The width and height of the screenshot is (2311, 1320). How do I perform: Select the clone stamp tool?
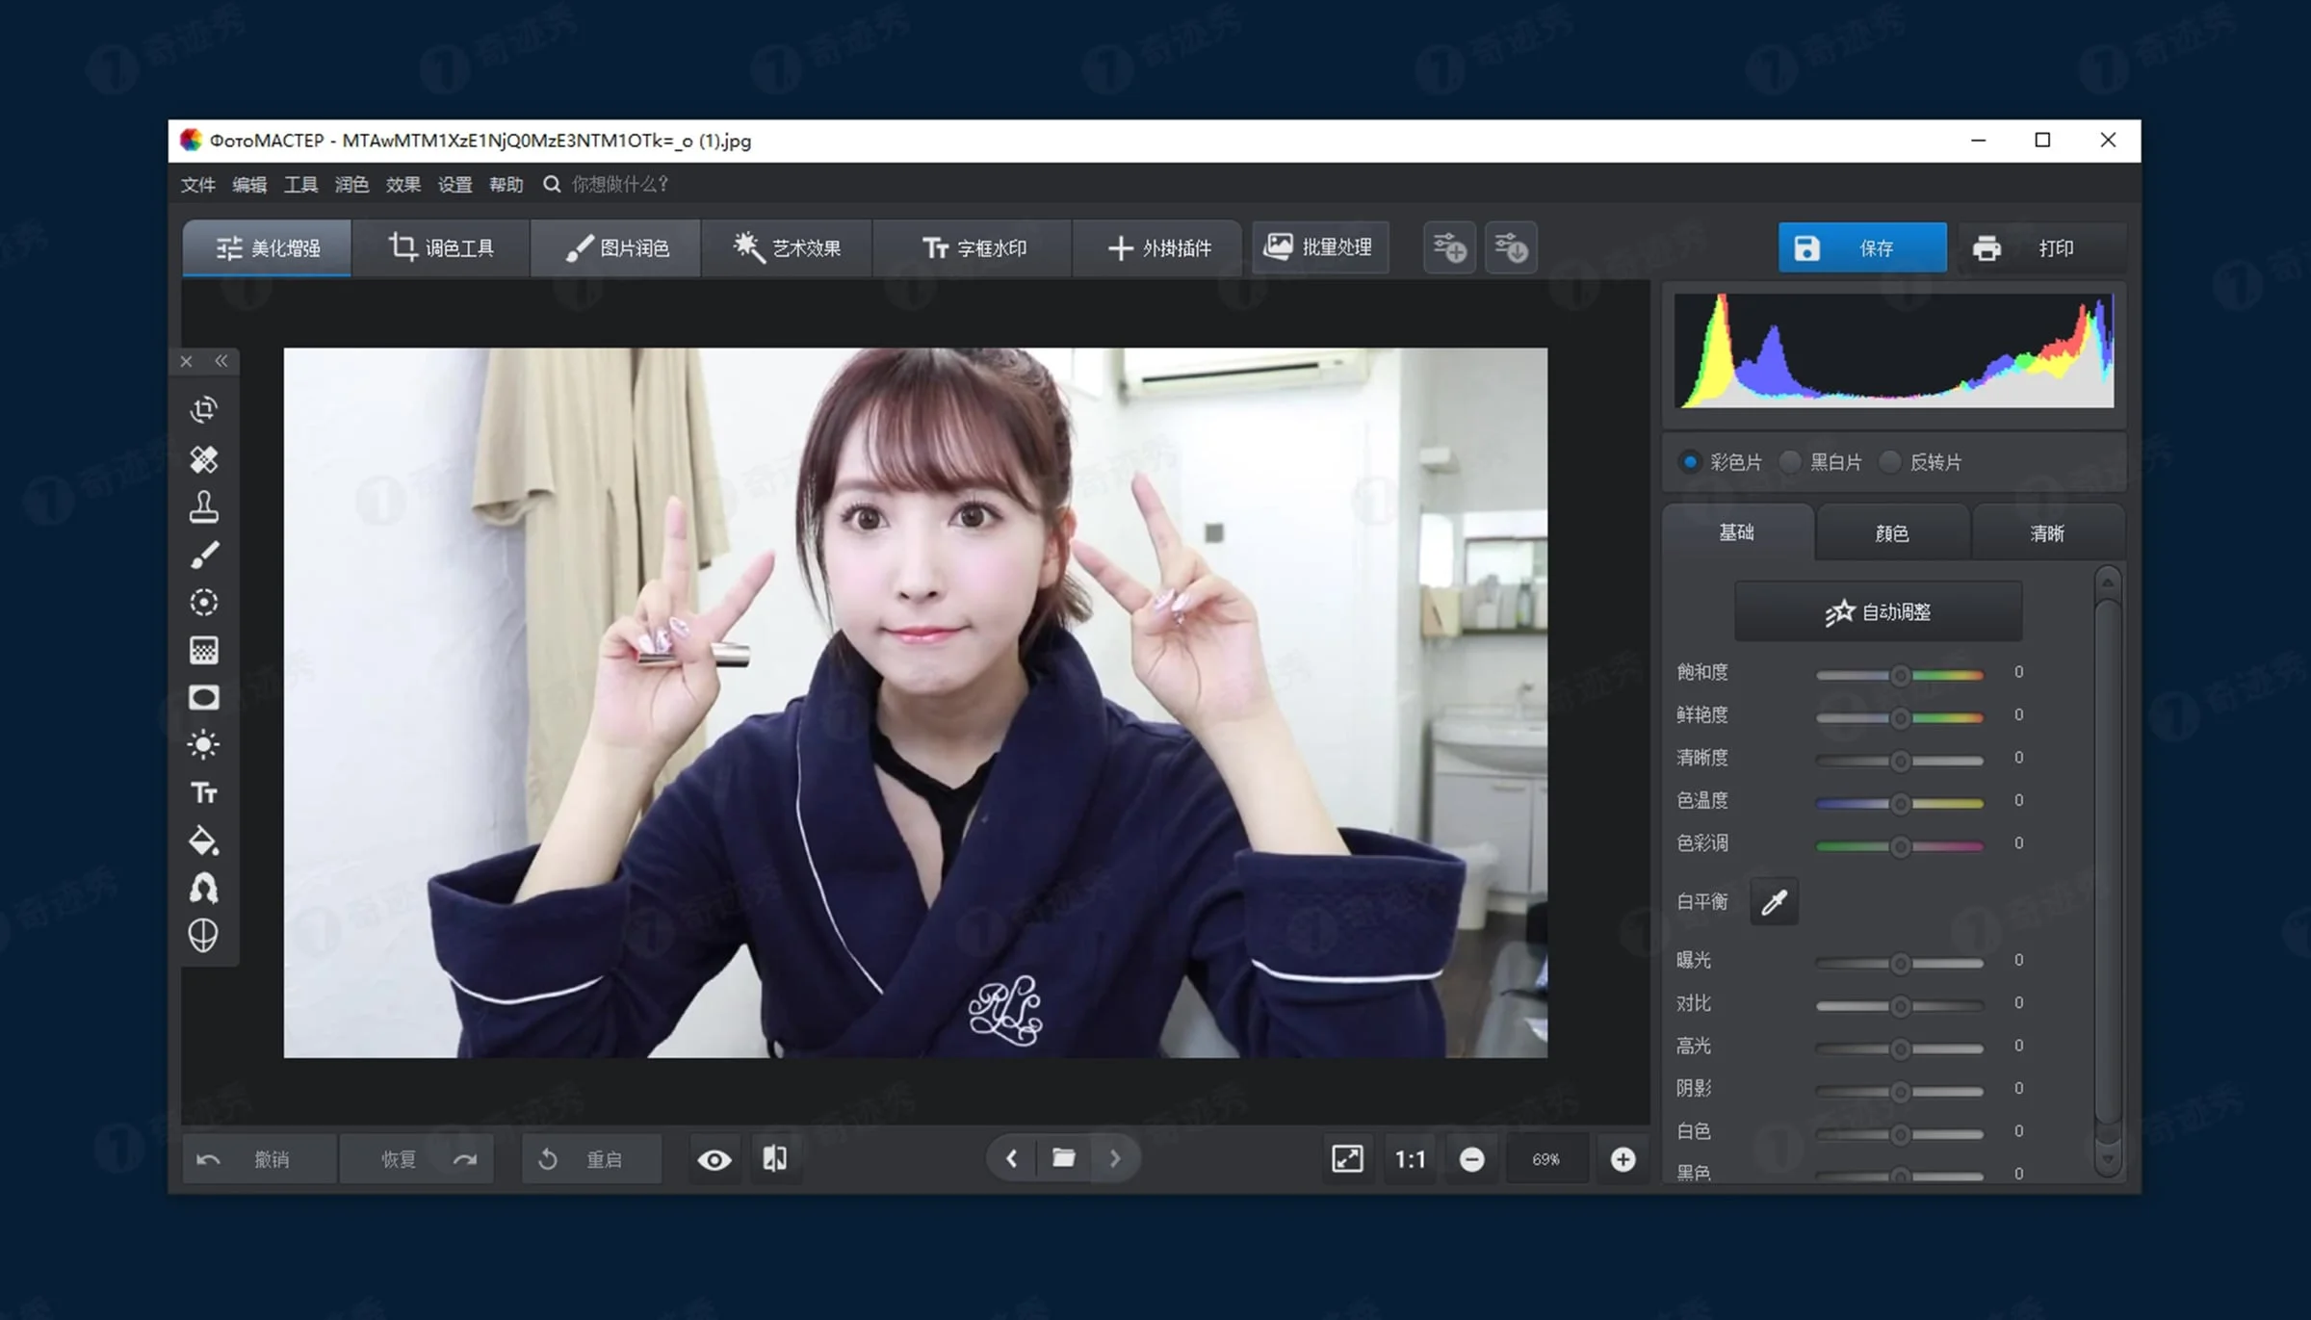(x=203, y=506)
